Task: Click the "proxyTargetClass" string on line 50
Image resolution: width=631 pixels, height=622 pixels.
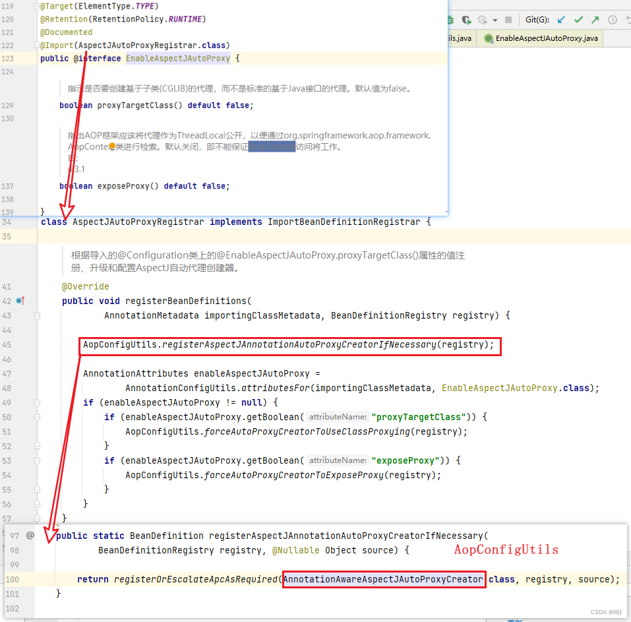Action: (419, 417)
